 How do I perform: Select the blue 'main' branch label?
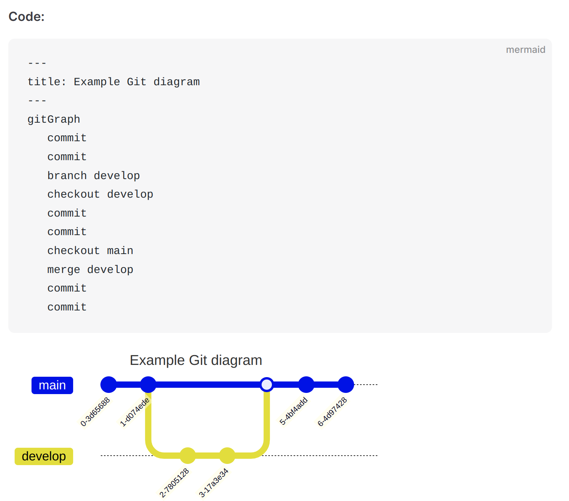point(52,385)
